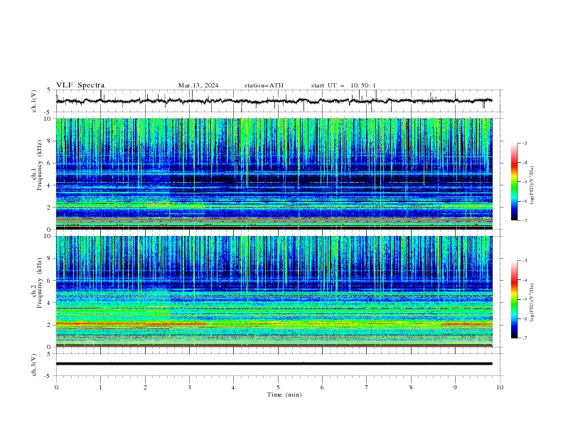Click the ch.1 'Frequency (kHz)' axis label
The image size is (563, 435).
tap(40, 165)
